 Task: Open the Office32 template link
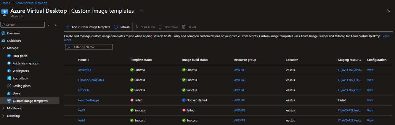tap(84, 90)
